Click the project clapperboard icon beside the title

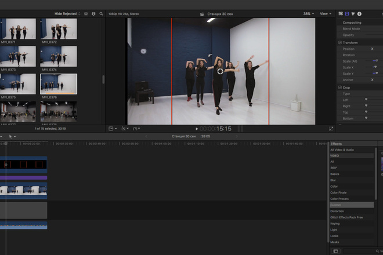[x=202, y=14]
